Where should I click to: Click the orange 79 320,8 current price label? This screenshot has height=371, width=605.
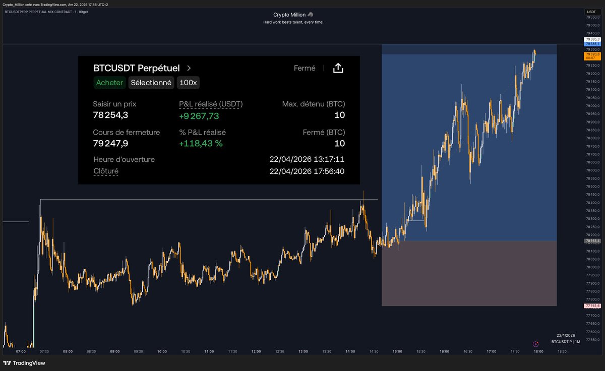(592, 54)
